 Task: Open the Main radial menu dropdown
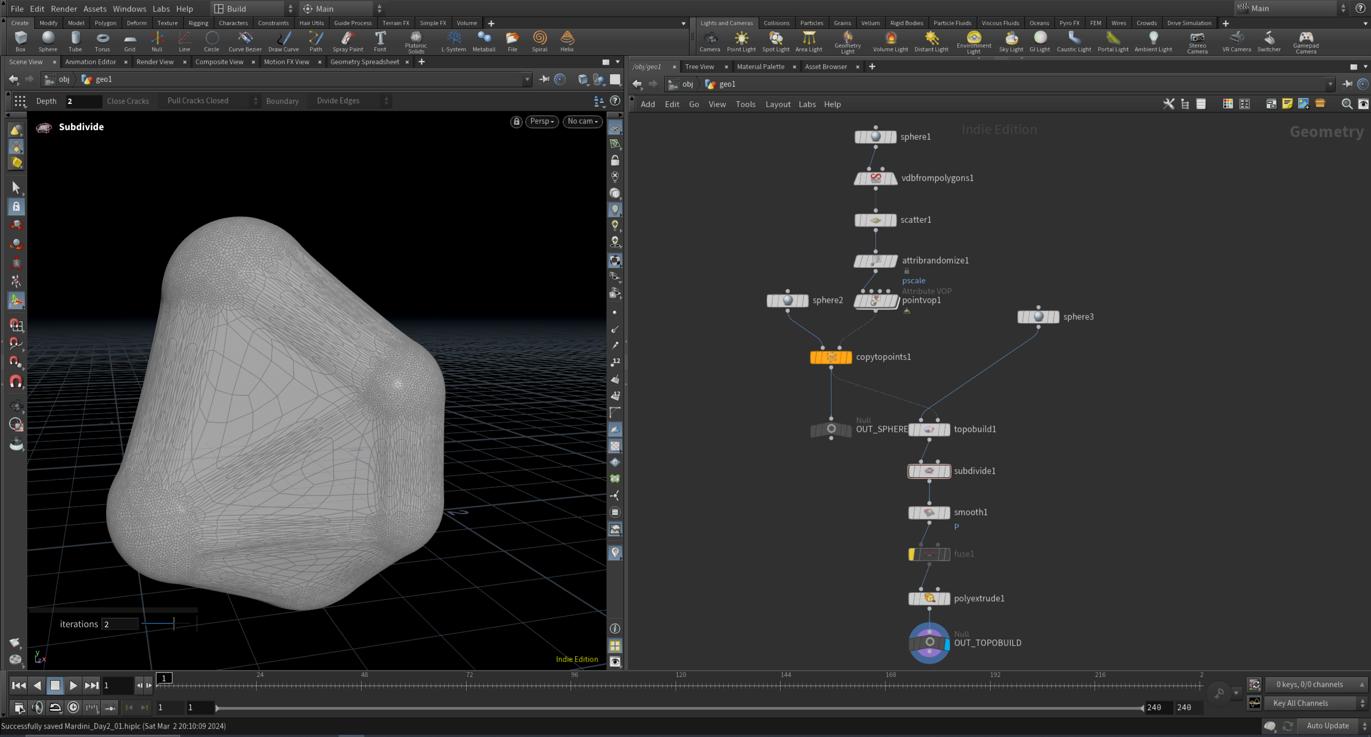tap(341, 9)
